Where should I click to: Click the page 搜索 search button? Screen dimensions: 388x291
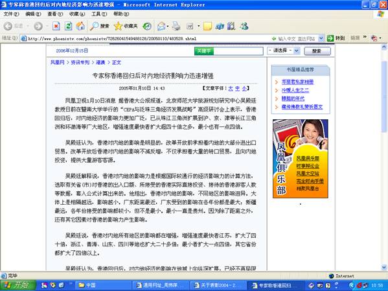pos(317,51)
